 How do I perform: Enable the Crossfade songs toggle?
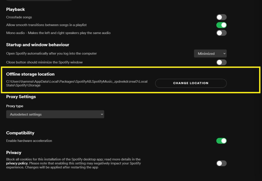tap(221, 17)
